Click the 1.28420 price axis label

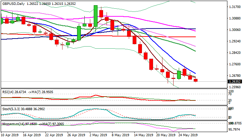[x=234, y=53]
